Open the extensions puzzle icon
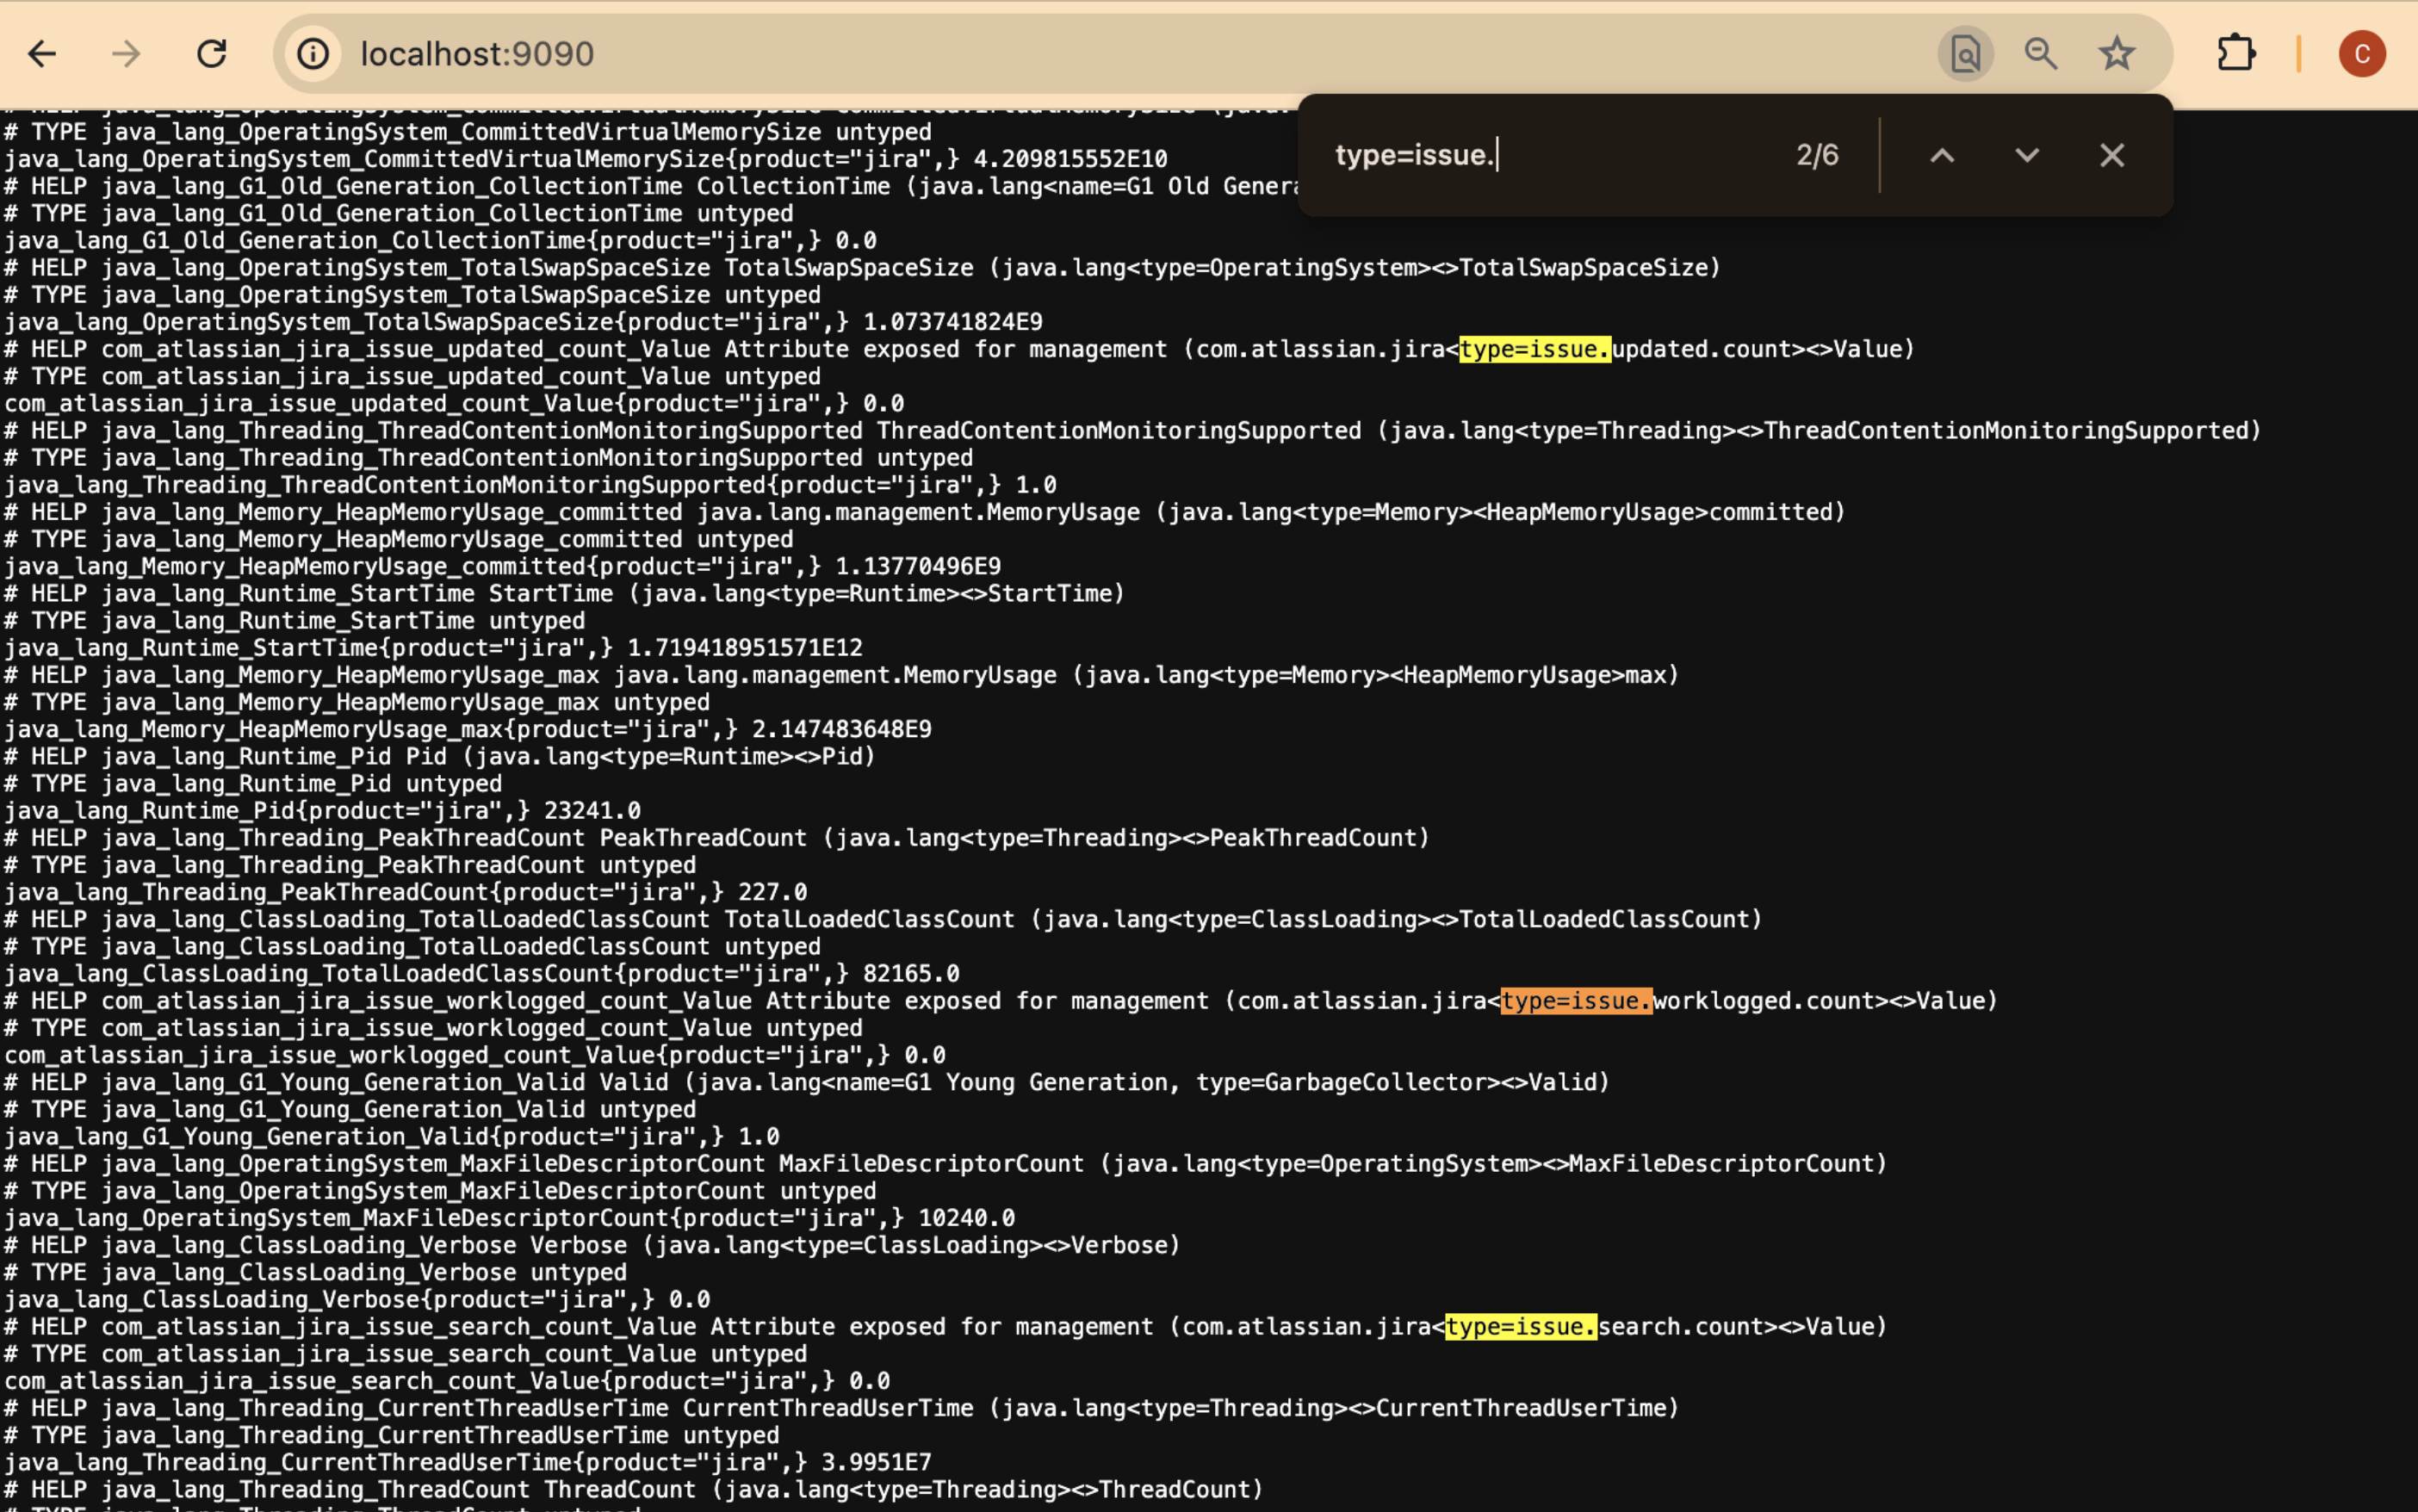Viewport: 2418px width, 1512px height. point(2236,54)
